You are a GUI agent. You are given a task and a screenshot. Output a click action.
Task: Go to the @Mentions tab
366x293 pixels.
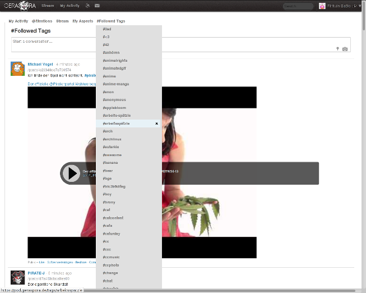pyautogui.click(x=41, y=21)
